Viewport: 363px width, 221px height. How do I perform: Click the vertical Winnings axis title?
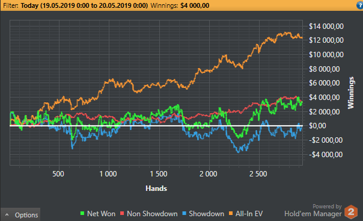click(351, 93)
